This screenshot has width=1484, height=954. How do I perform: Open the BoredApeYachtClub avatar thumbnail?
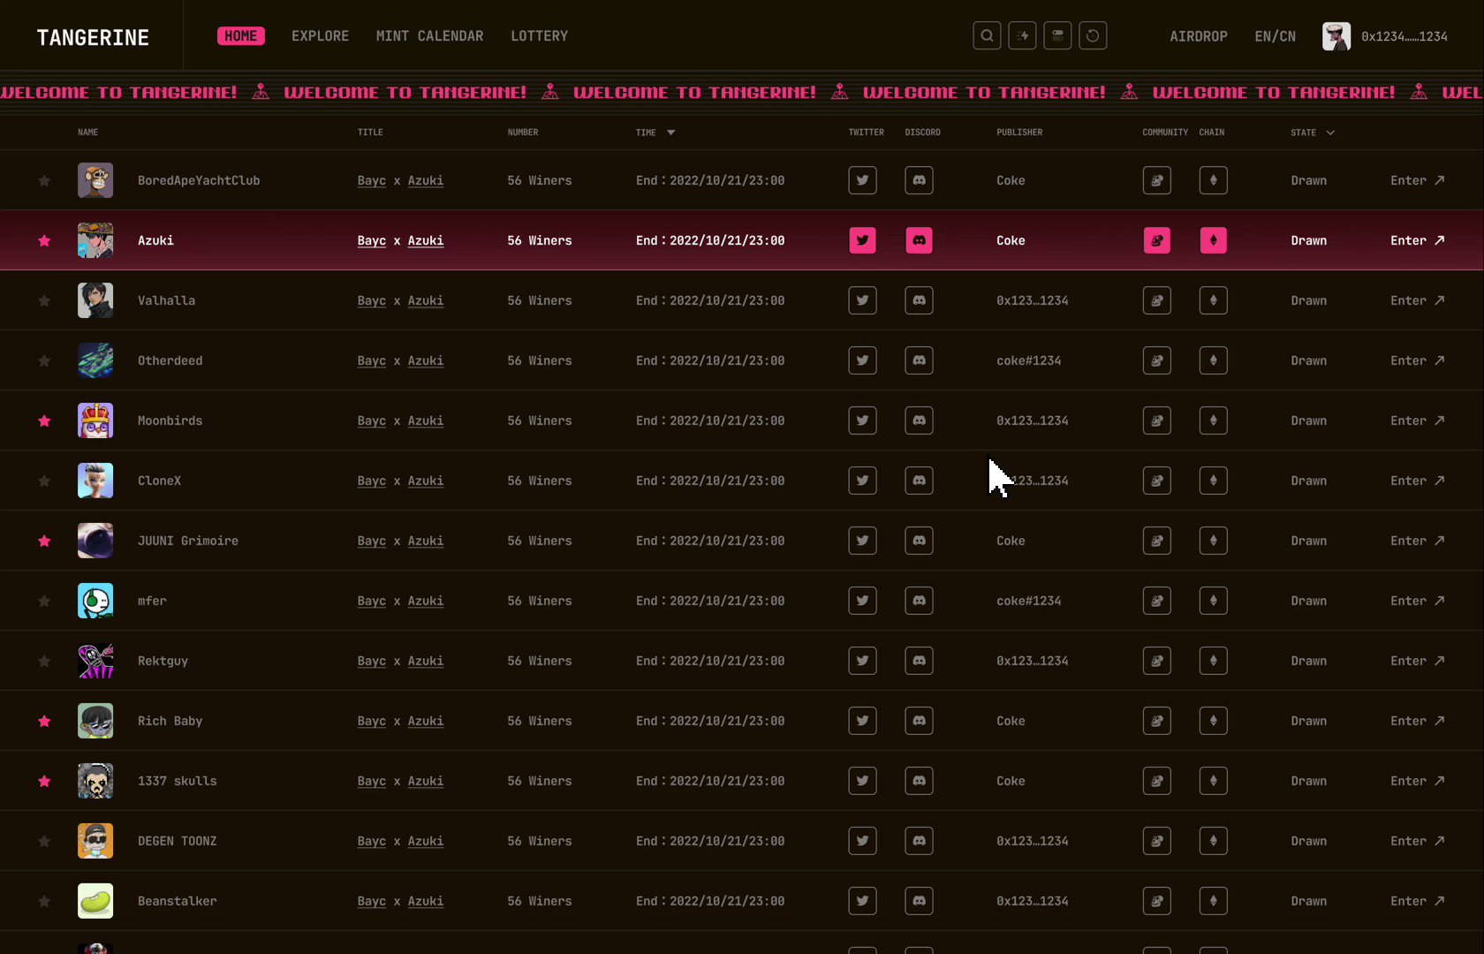pos(95,180)
